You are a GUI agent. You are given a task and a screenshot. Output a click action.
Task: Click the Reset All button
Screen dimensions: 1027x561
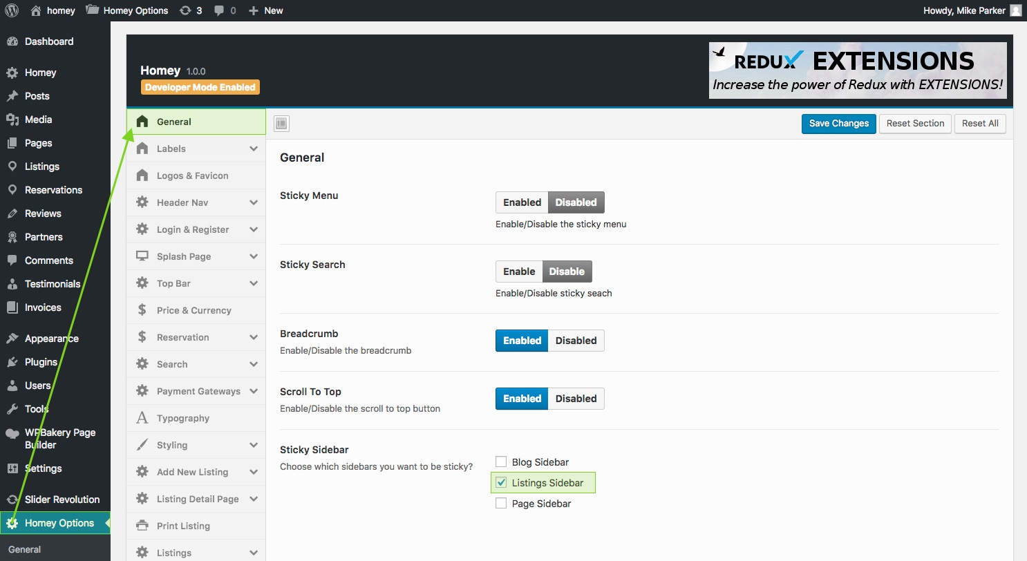(x=980, y=124)
